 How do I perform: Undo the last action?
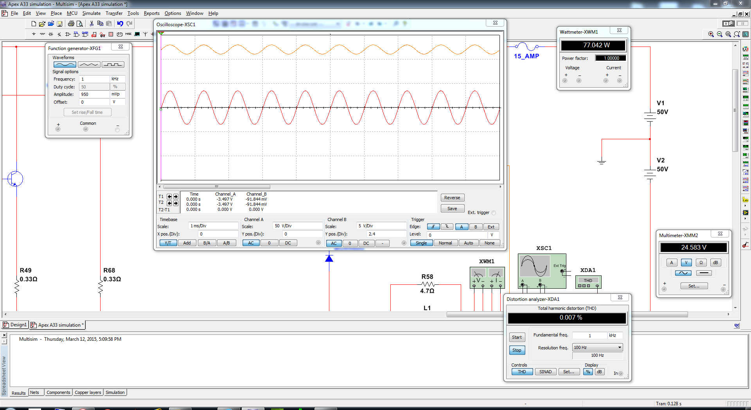click(120, 23)
